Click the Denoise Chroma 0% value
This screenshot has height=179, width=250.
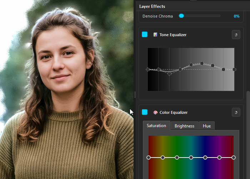point(236,16)
